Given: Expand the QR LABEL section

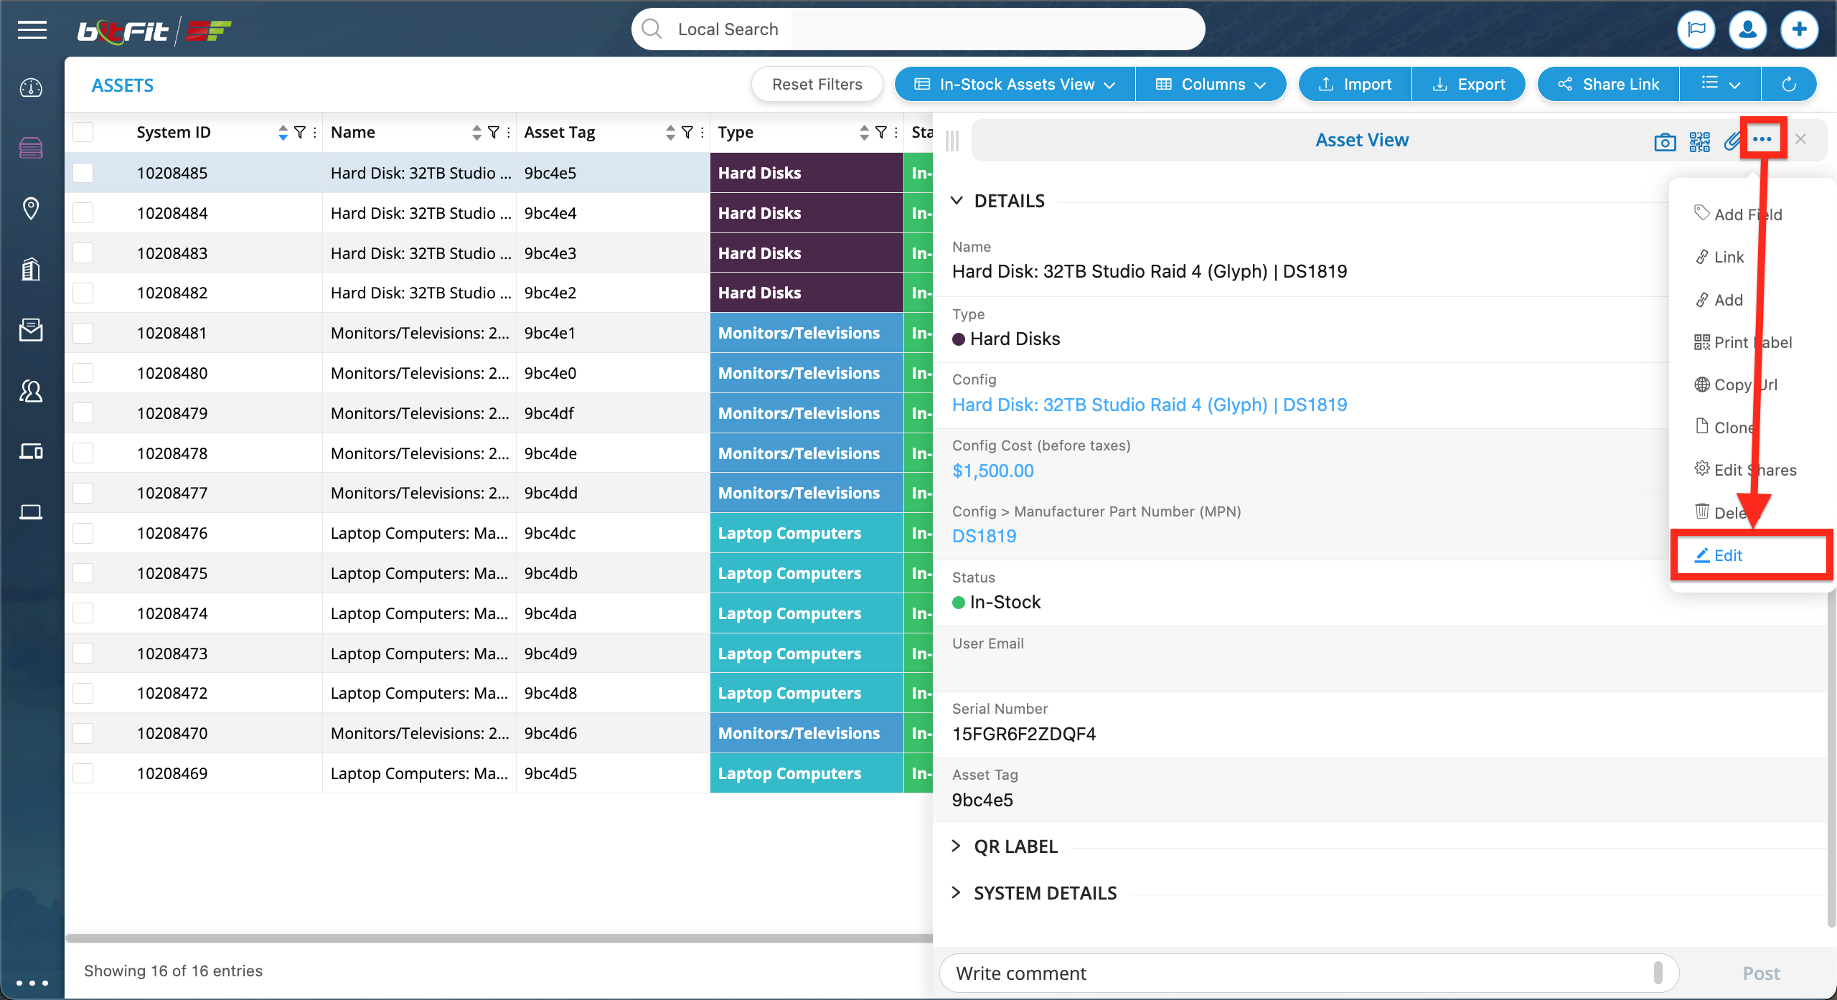Looking at the screenshot, I should pos(1015,846).
